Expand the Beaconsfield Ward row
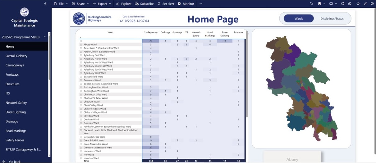This screenshot has height=163, width=376. pyautogui.click(x=81, y=77)
